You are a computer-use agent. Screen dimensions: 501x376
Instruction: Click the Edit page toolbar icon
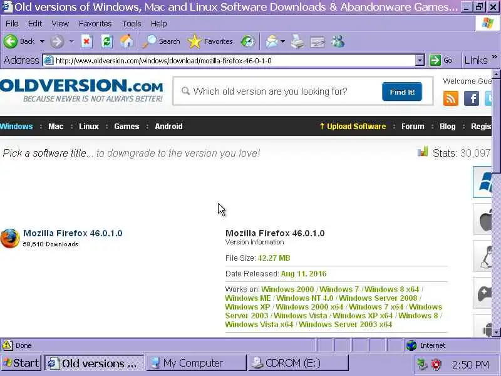pyautogui.click(x=318, y=42)
